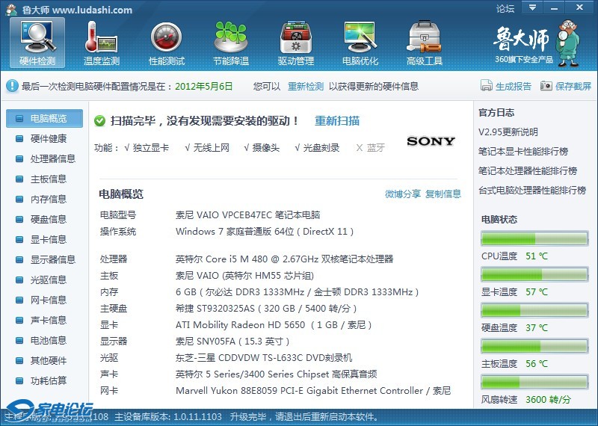Click the 3600 转/分 fan speed value

click(x=548, y=399)
